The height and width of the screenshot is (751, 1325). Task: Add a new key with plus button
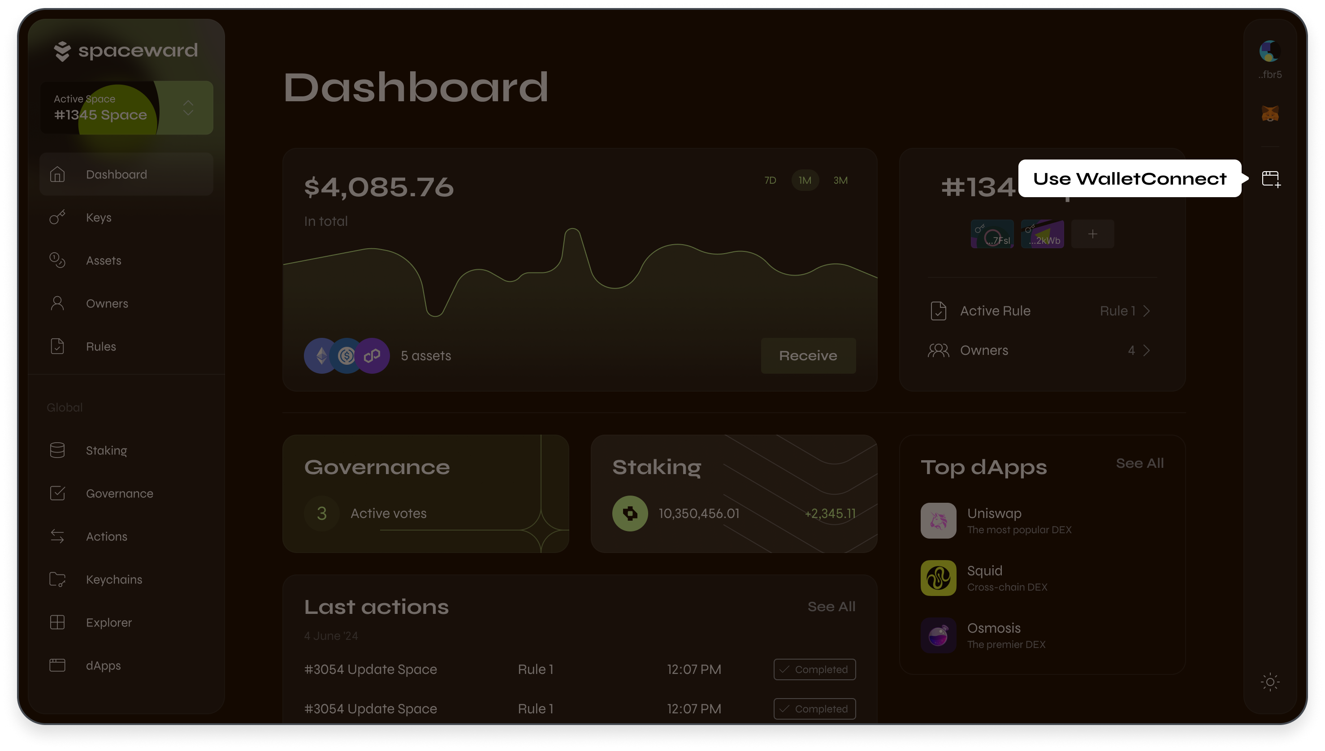[1092, 234]
